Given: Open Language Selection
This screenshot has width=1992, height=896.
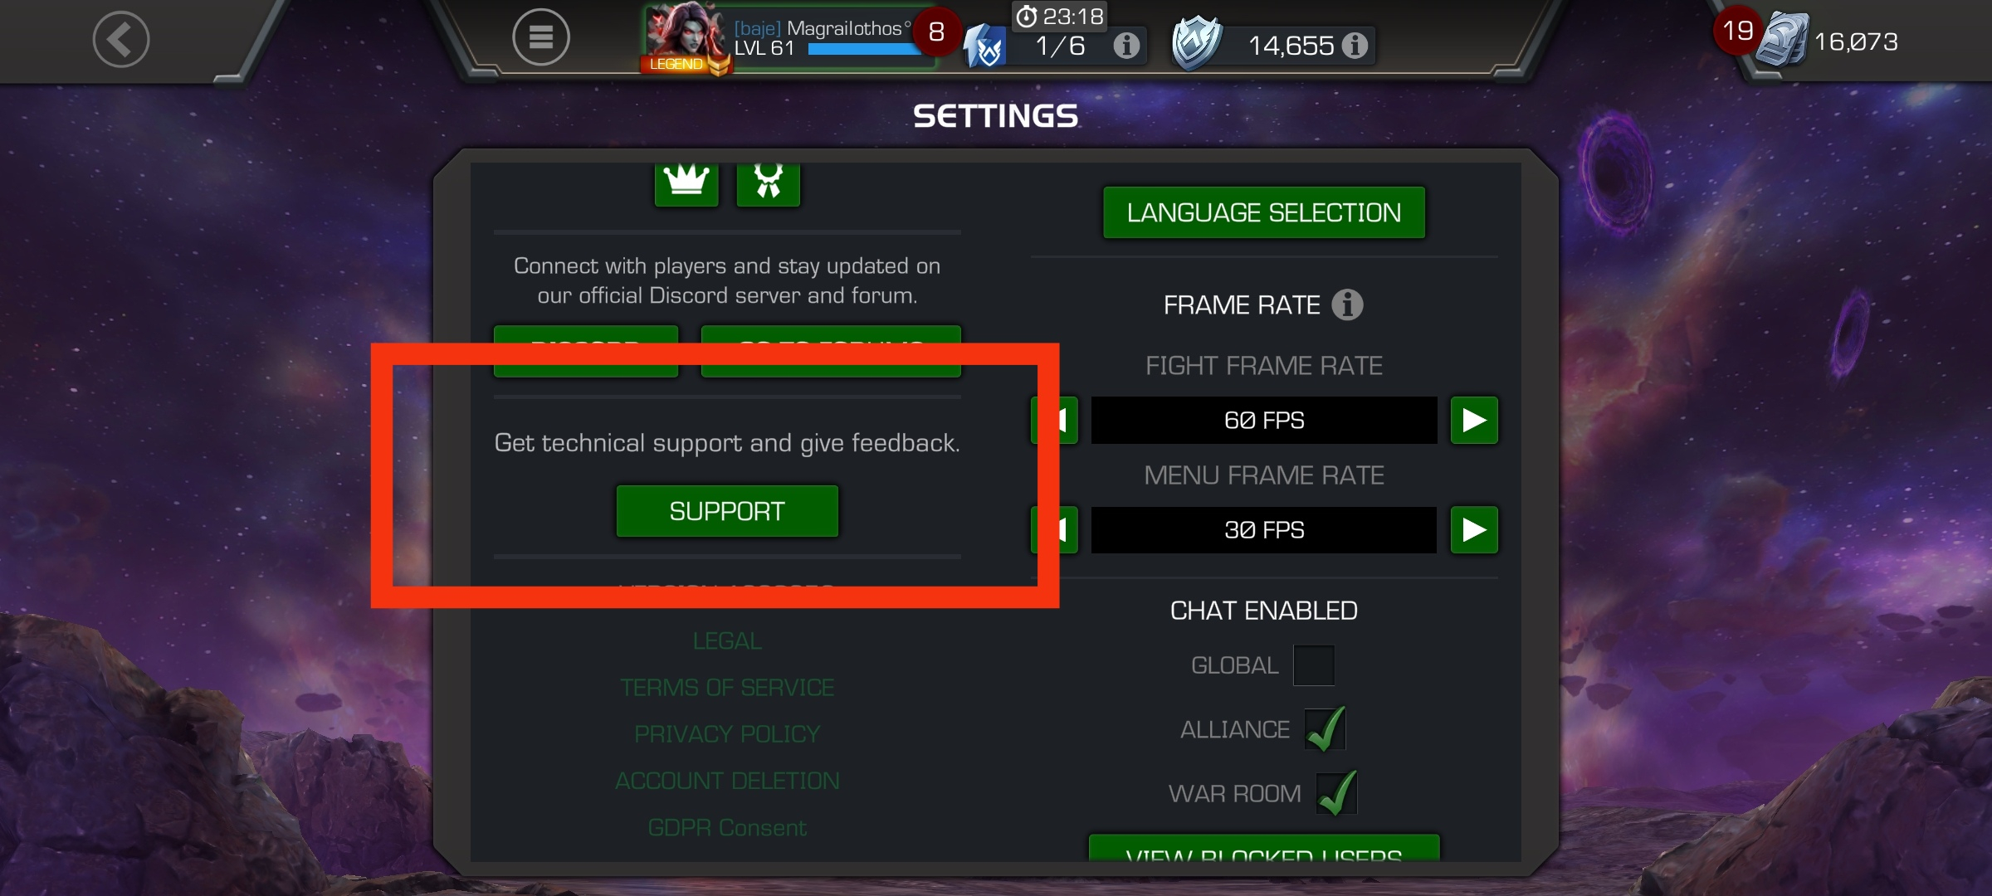Looking at the screenshot, I should (x=1264, y=212).
